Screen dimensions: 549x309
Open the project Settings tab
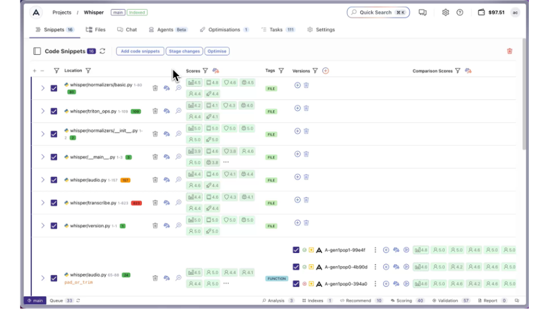pyautogui.click(x=321, y=30)
